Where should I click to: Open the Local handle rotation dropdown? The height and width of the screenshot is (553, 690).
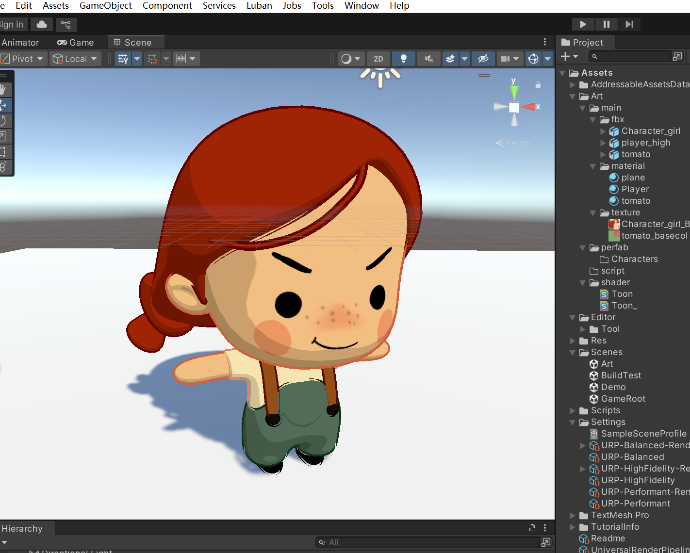[75, 59]
